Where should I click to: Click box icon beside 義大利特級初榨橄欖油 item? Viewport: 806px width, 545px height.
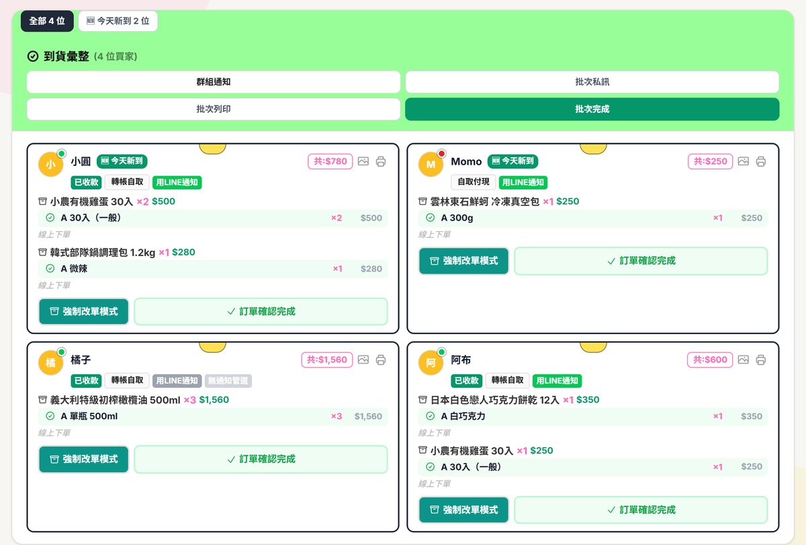(43, 400)
